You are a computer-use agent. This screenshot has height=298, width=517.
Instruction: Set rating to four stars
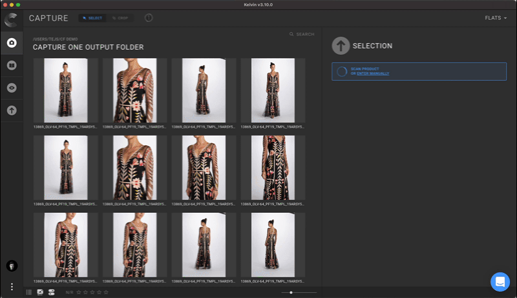tap(100, 292)
